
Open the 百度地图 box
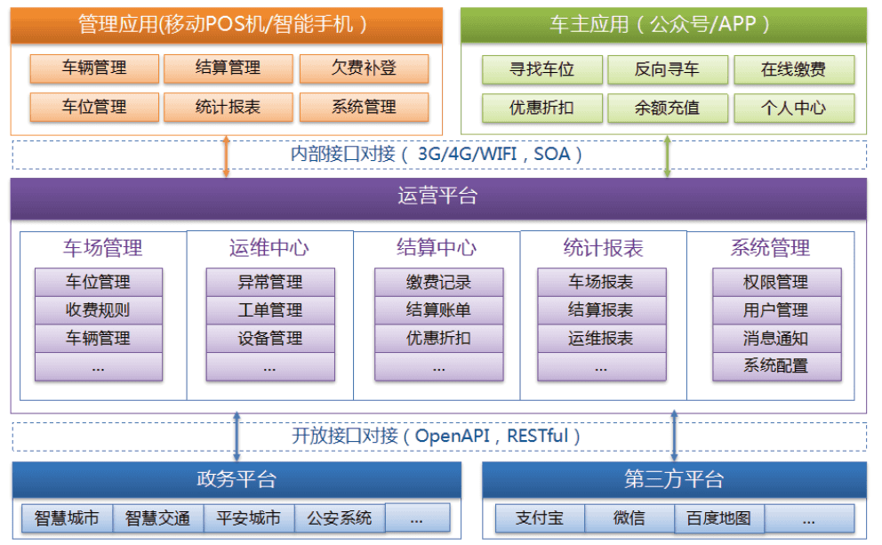click(719, 518)
